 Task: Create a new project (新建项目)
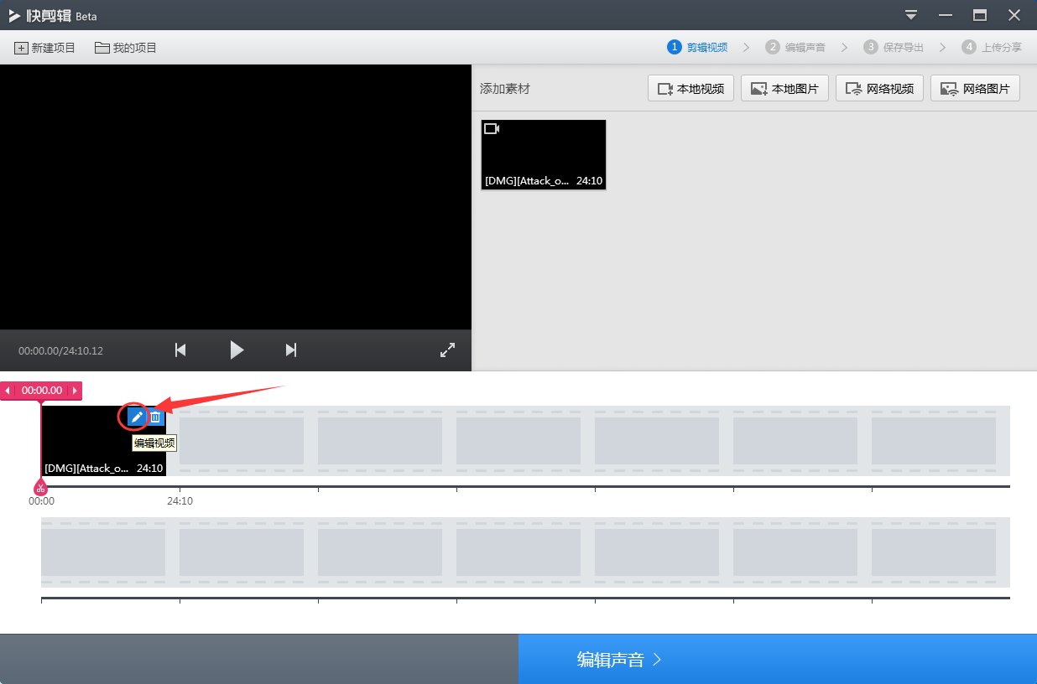[x=45, y=48]
